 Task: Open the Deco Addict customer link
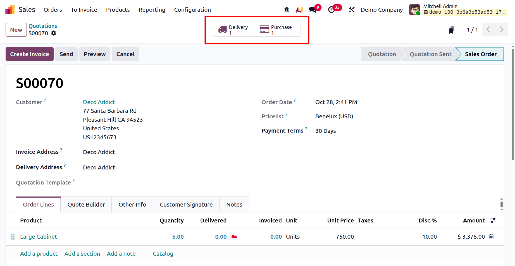[x=99, y=102]
